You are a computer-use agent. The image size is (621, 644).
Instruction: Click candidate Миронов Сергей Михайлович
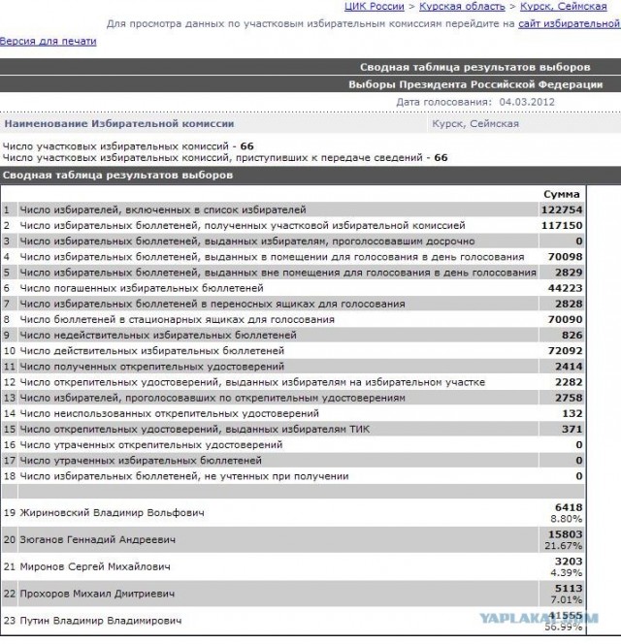(95, 566)
